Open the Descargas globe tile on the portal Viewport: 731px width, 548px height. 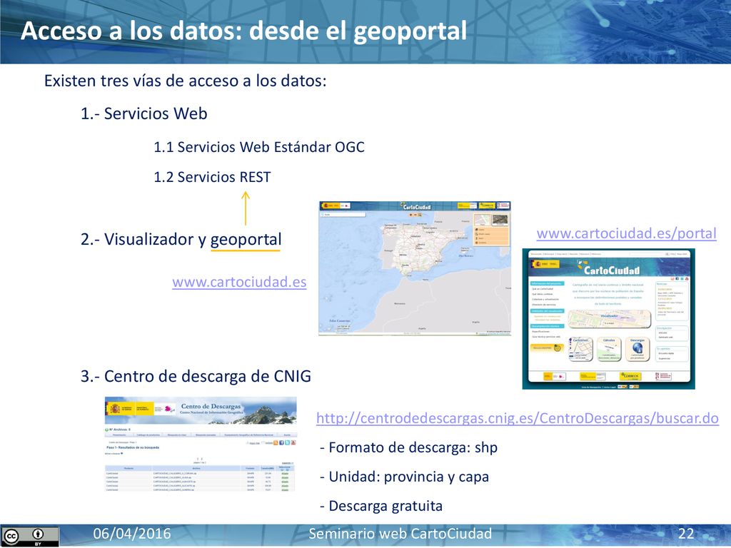tap(637, 349)
